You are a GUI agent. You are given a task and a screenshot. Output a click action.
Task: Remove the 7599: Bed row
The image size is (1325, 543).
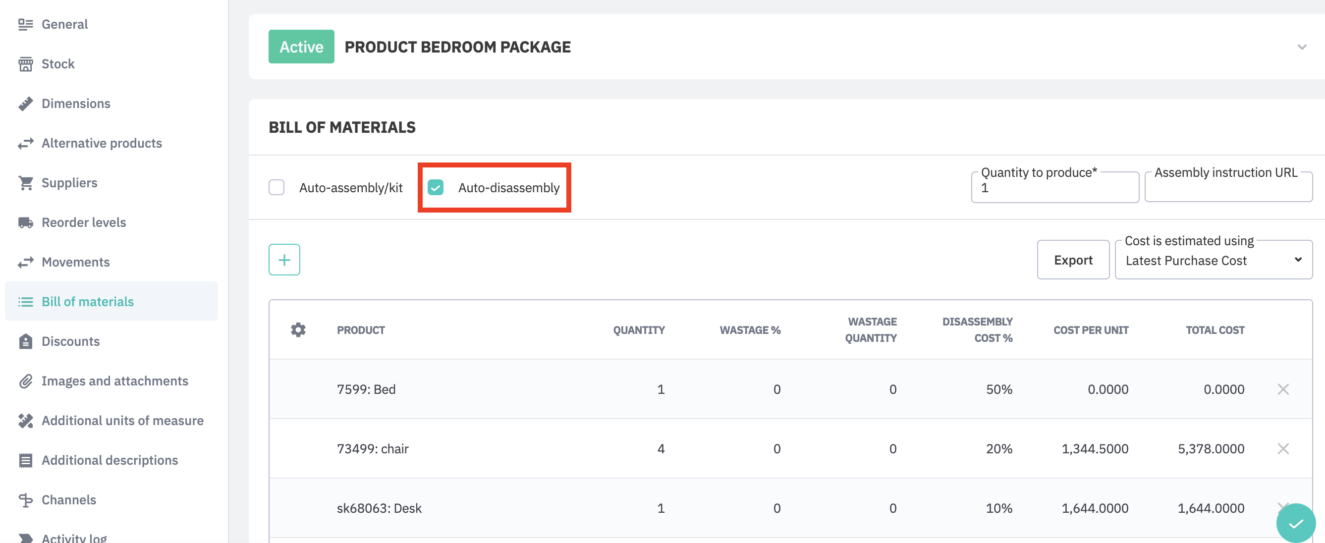tap(1283, 389)
